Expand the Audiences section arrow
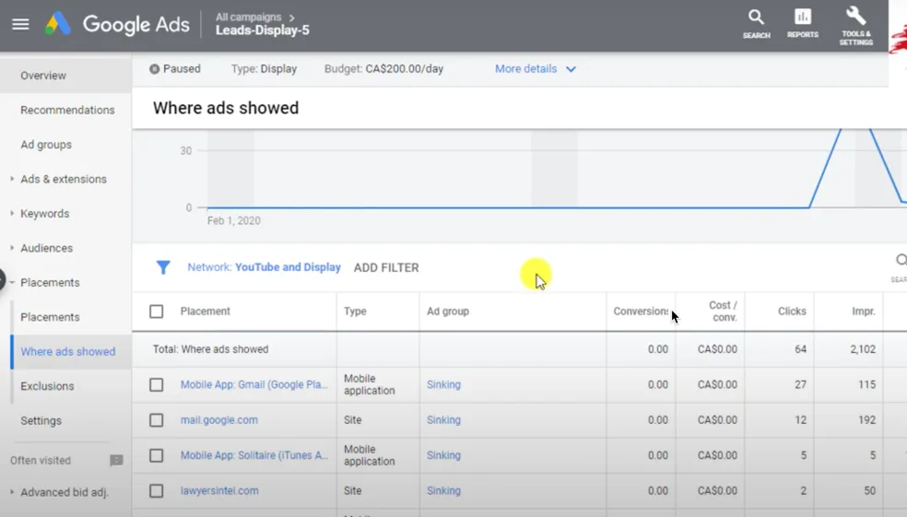This screenshot has width=907, height=517. 12,248
